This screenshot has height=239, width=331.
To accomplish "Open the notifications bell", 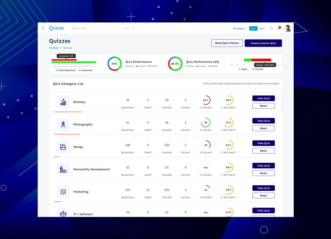I will (278, 28).
